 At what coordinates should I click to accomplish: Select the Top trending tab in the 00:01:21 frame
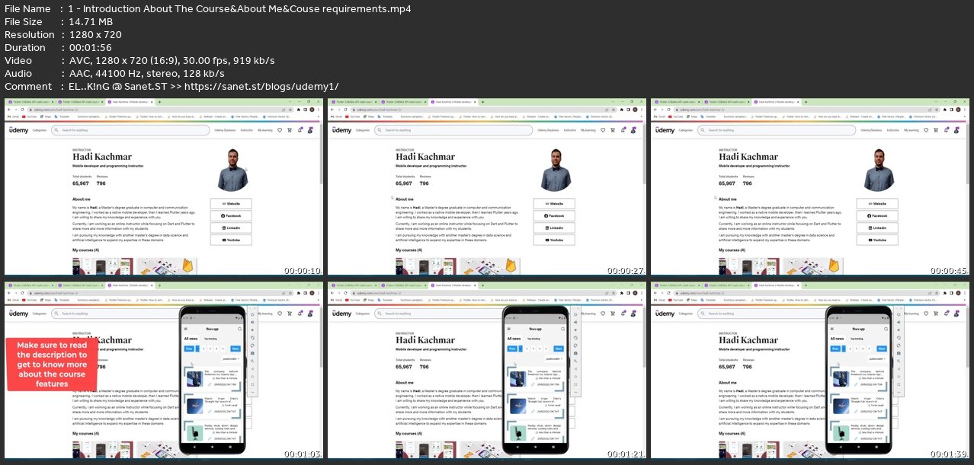(x=532, y=338)
